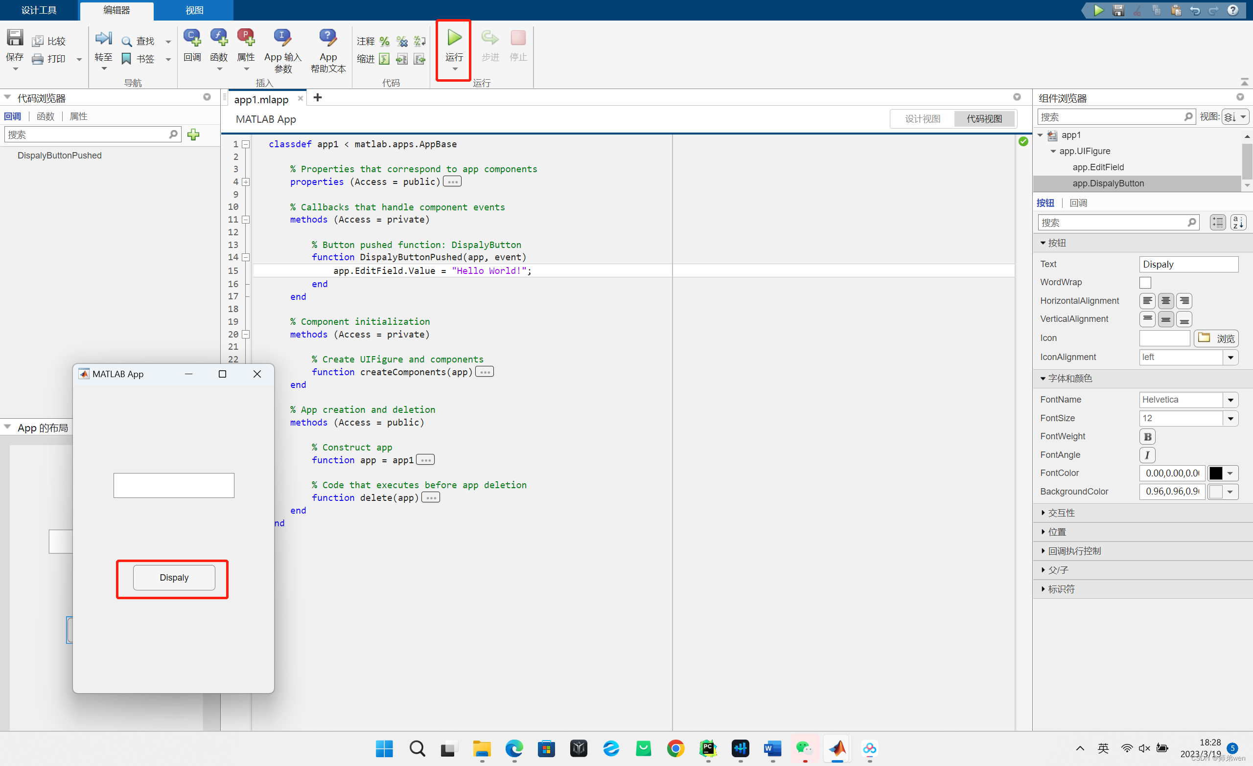Viewport: 1253px width, 766px height.
Task: Click the Text property field 'Dispaly'
Action: tap(1188, 264)
